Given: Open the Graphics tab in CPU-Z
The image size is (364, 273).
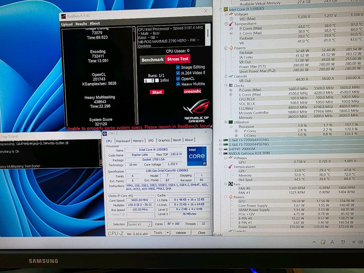Looking at the screenshot, I should [164, 140].
